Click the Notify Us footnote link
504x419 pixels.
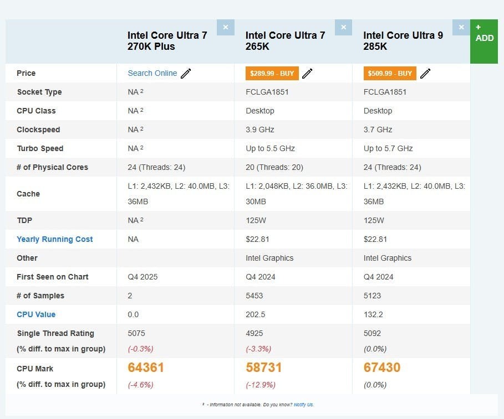(x=303, y=405)
